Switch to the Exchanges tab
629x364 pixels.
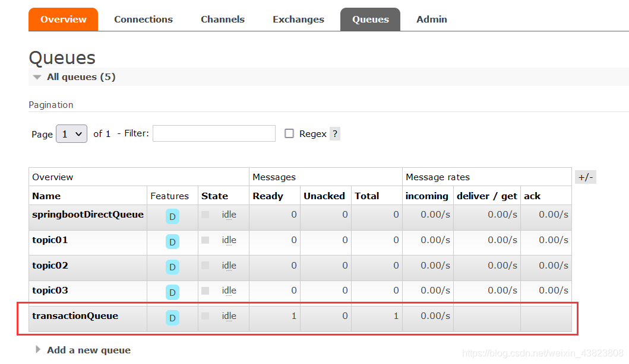(298, 20)
